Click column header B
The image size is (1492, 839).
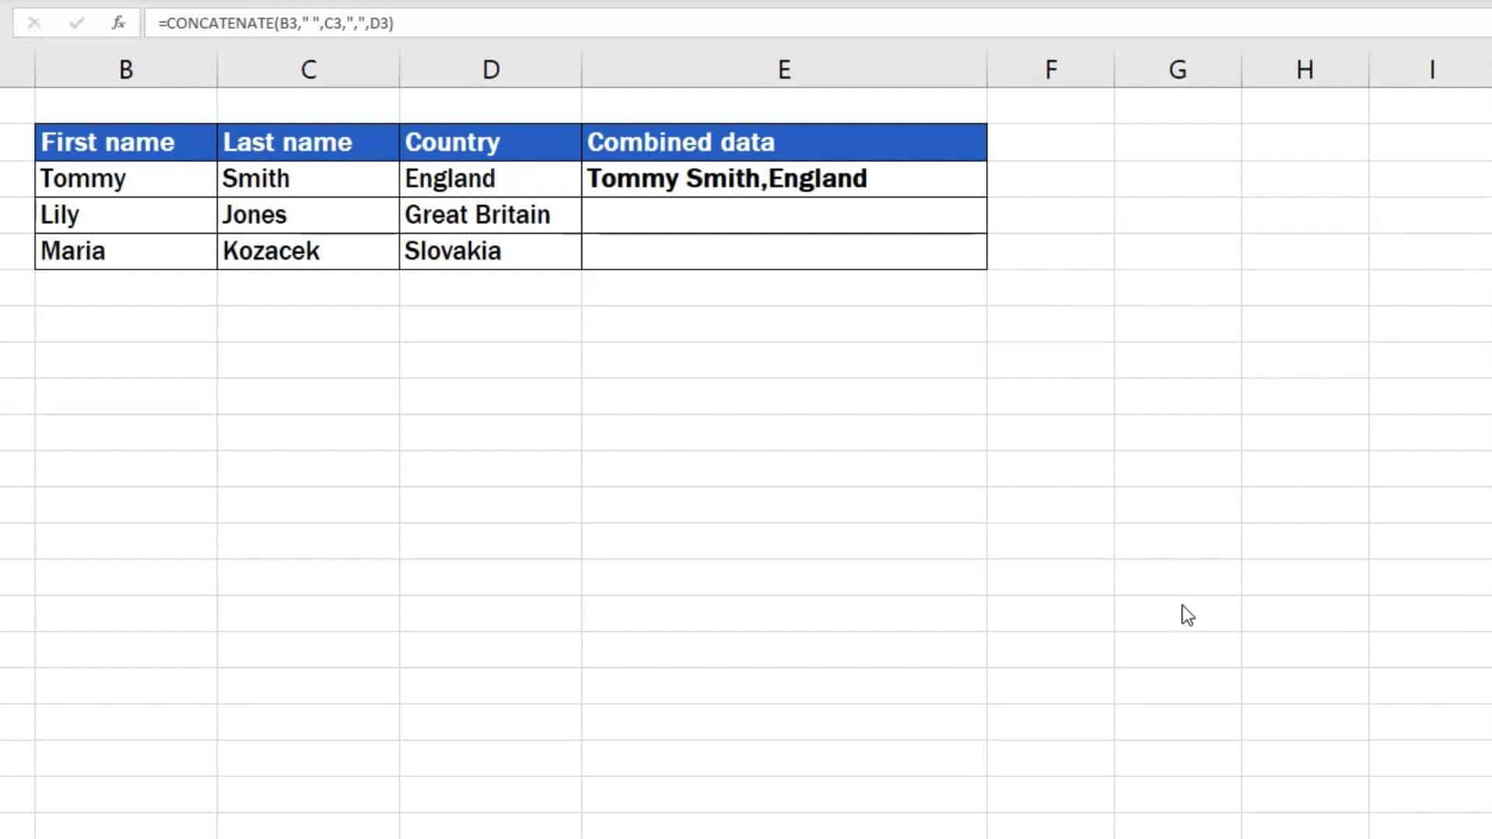click(x=125, y=68)
